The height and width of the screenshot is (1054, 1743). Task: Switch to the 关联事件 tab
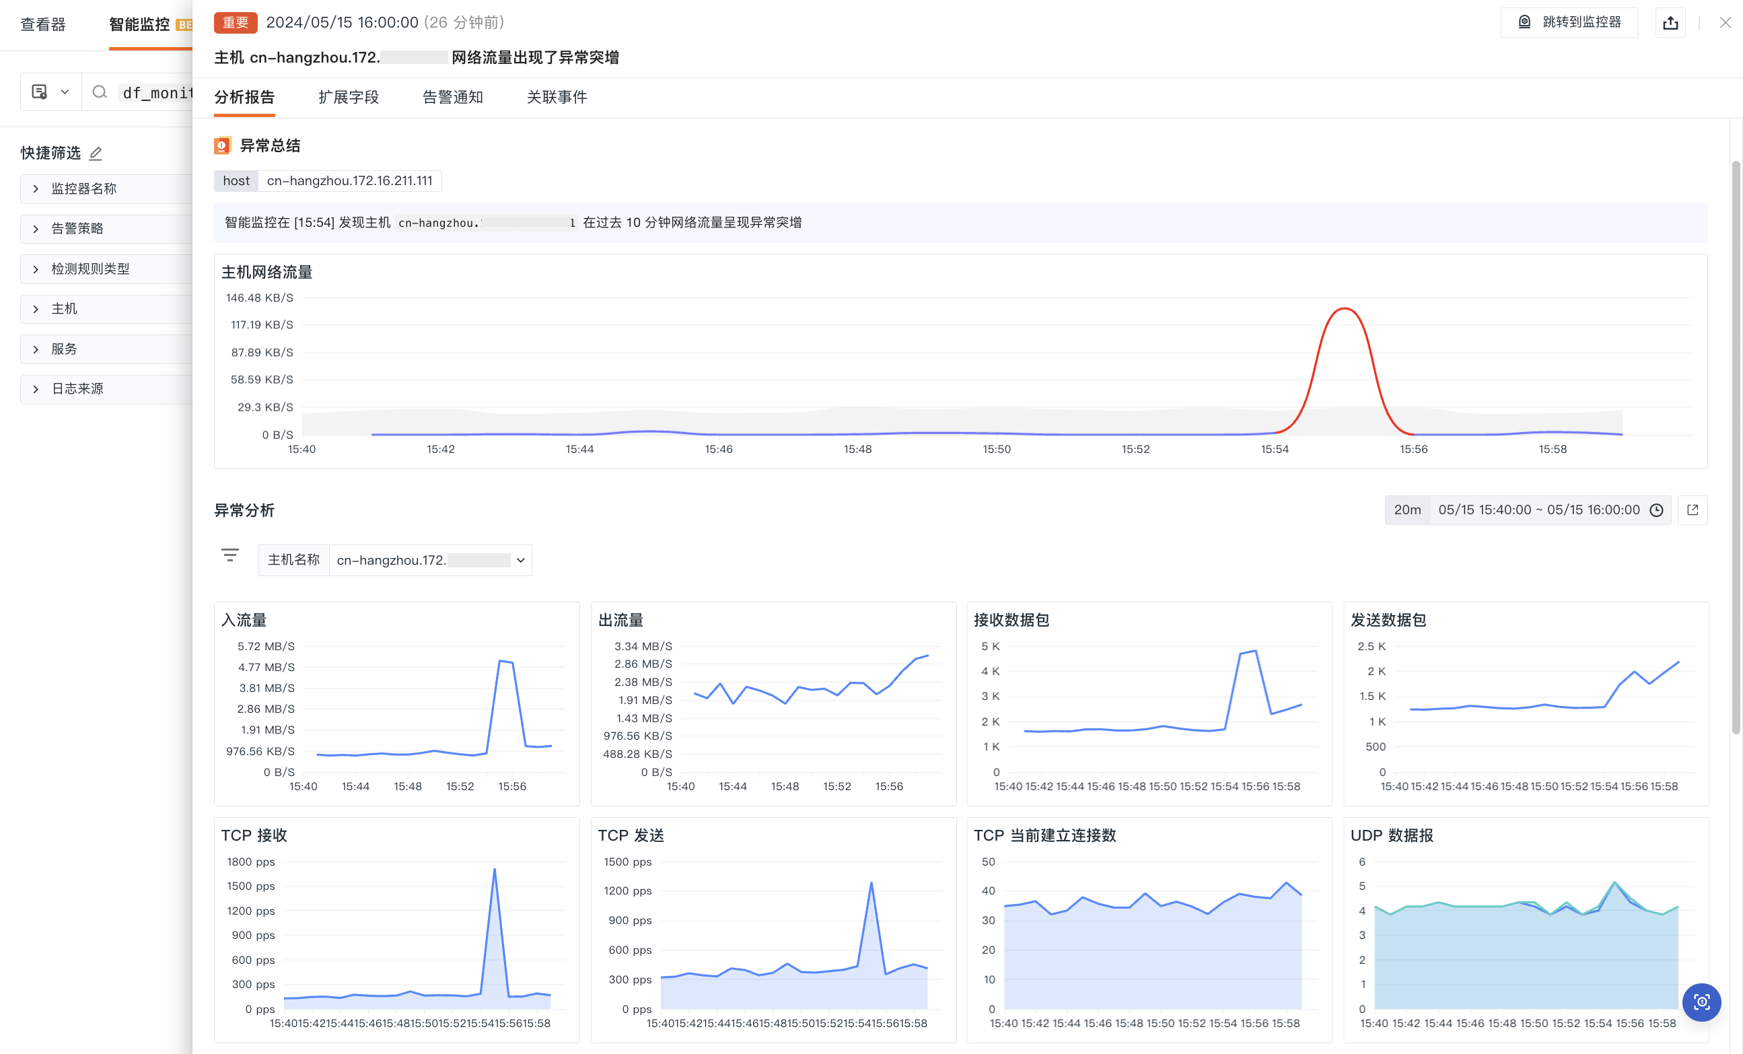click(x=557, y=97)
